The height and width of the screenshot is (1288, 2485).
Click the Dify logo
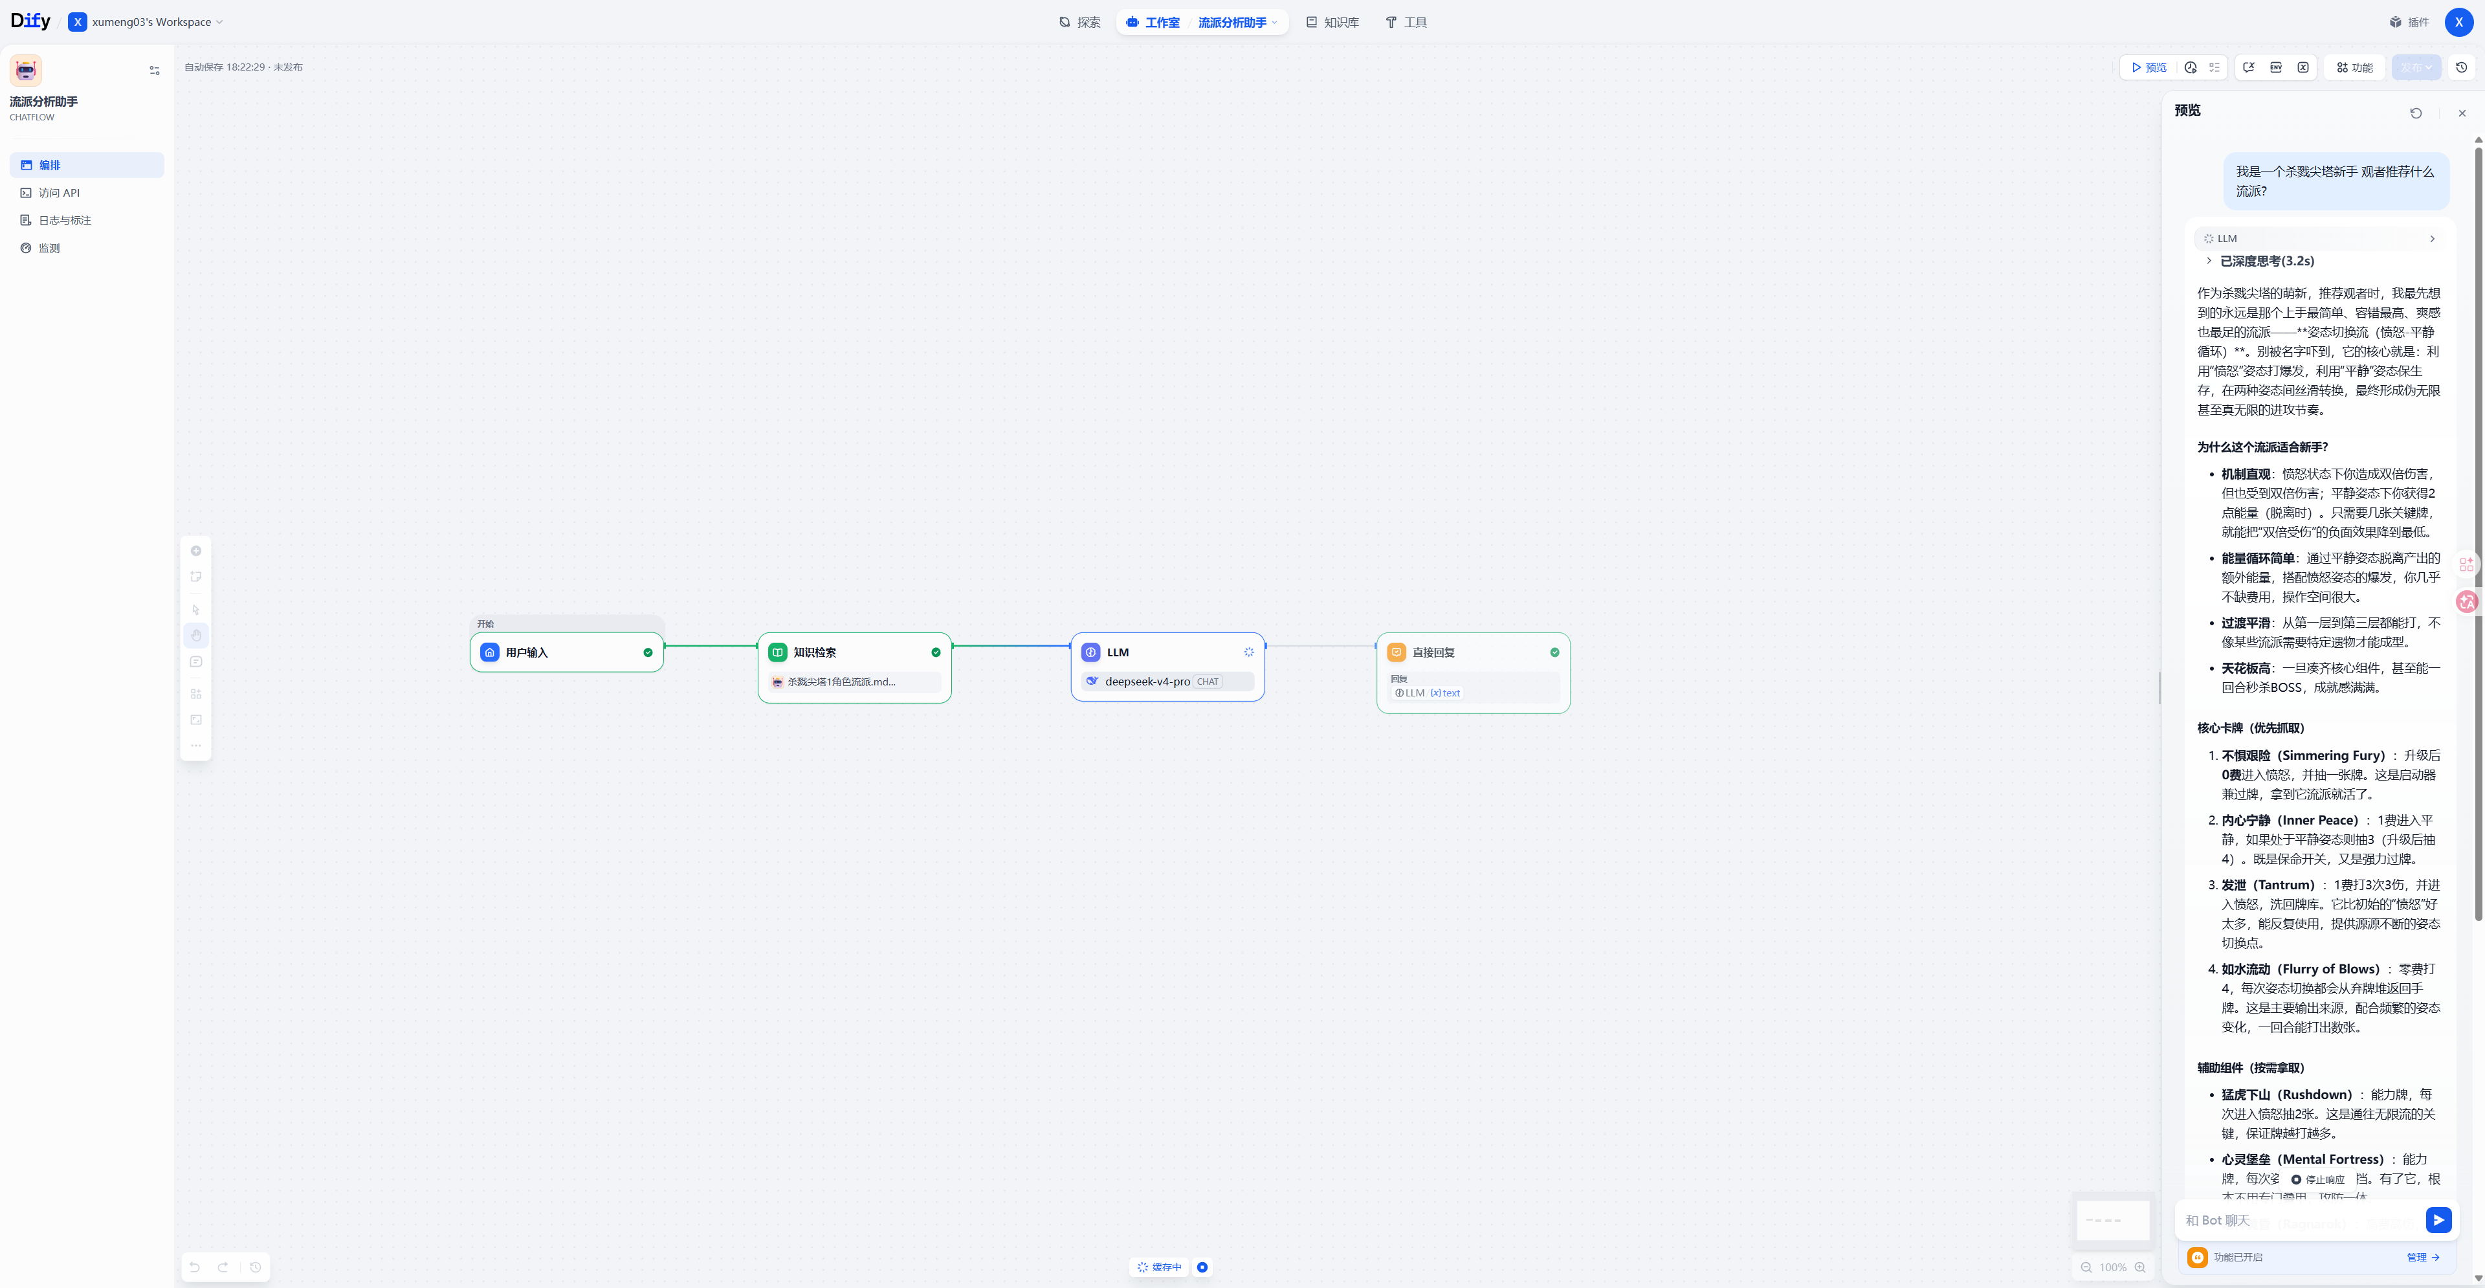coord(31,21)
